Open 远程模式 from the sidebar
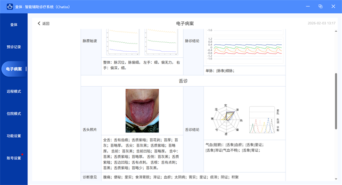Image resolution: width=342 pixels, height=185 pixels. (x=14, y=91)
